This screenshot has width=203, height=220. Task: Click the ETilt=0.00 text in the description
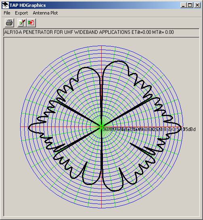[x=141, y=32]
